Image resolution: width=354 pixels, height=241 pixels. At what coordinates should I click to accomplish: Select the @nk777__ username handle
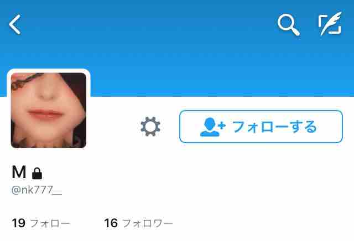tap(37, 190)
